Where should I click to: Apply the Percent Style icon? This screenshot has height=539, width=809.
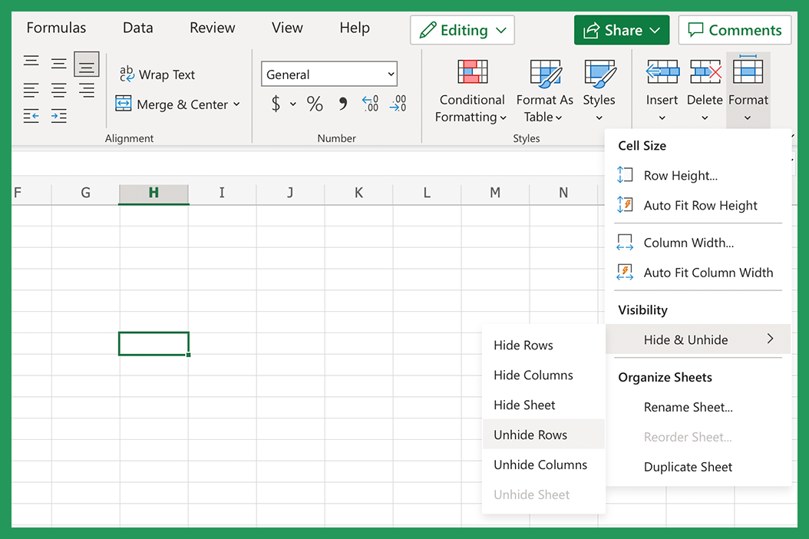315,104
